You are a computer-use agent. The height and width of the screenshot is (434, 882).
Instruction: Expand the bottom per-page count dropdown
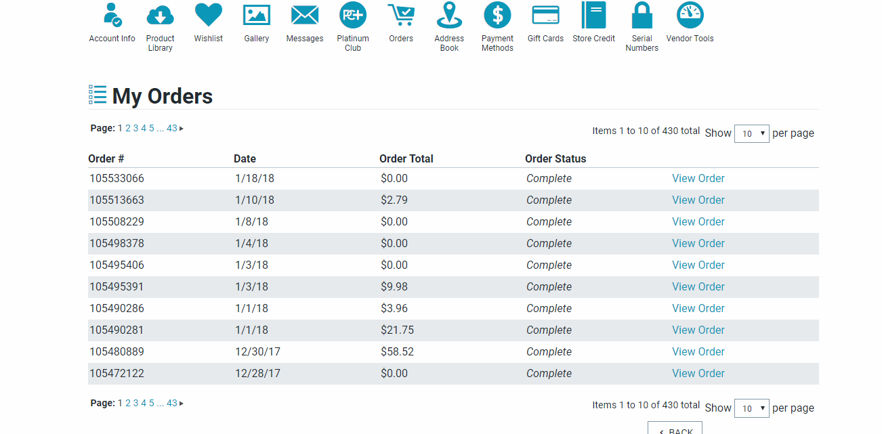[x=752, y=408]
